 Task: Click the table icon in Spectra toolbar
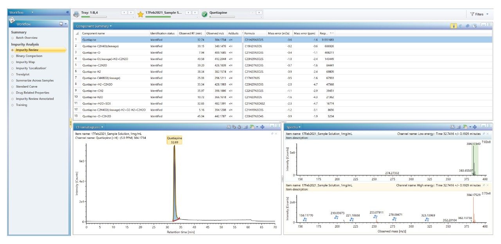coord(458,127)
